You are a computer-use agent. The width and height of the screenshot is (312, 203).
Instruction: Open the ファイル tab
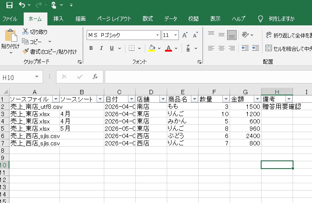(x=10, y=19)
